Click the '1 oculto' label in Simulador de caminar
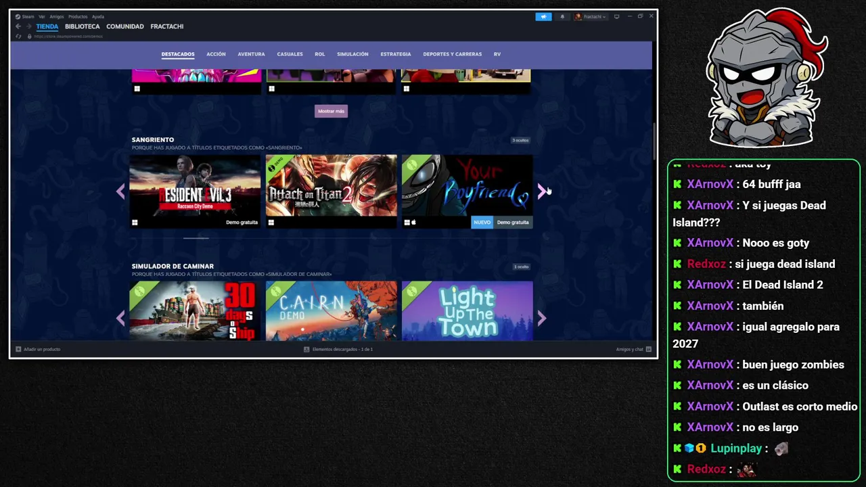866x487 pixels. 521,266
